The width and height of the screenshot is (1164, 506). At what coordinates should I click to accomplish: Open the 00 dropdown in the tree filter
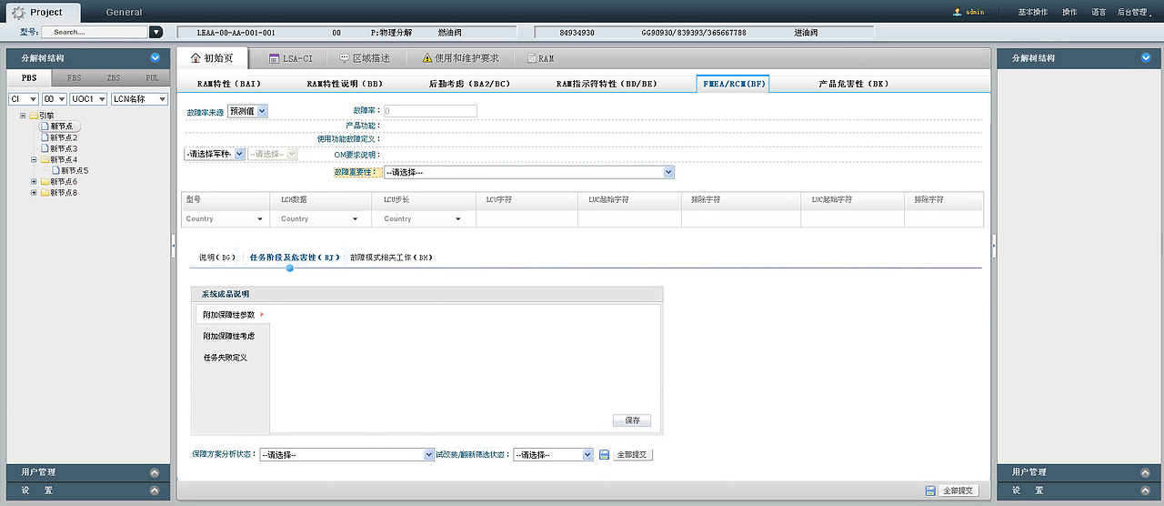(x=55, y=98)
